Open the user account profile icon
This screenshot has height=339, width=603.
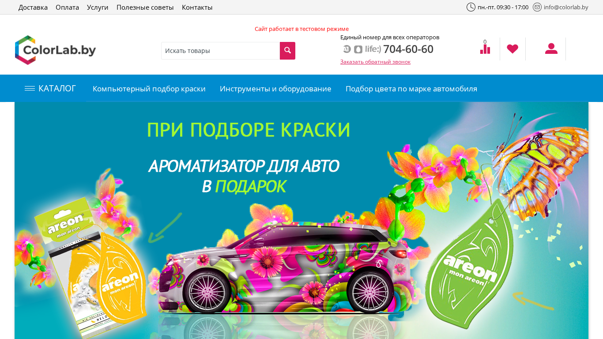click(x=551, y=49)
